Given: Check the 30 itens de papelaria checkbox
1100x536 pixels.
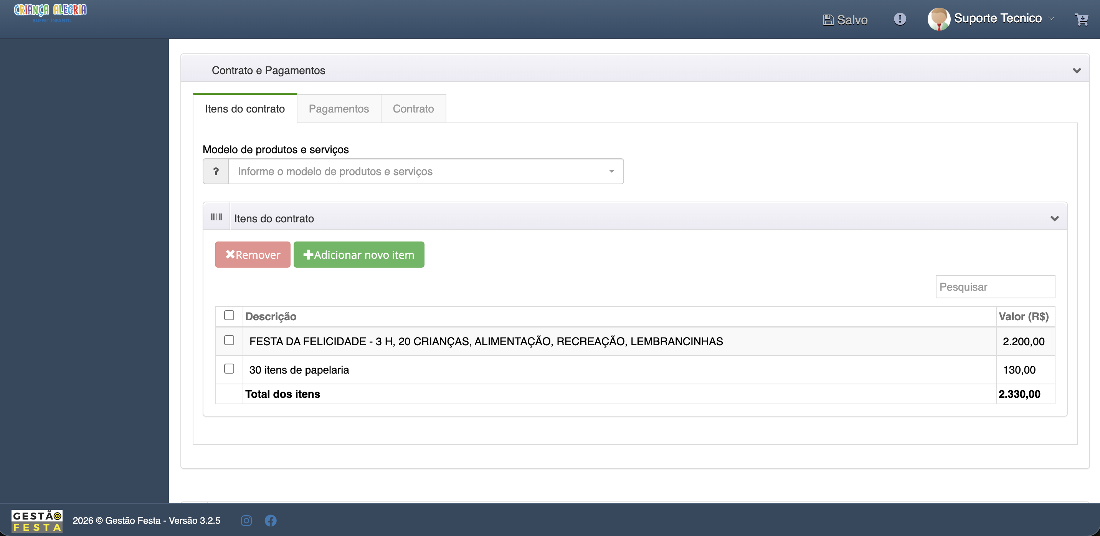Looking at the screenshot, I should pyautogui.click(x=229, y=369).
